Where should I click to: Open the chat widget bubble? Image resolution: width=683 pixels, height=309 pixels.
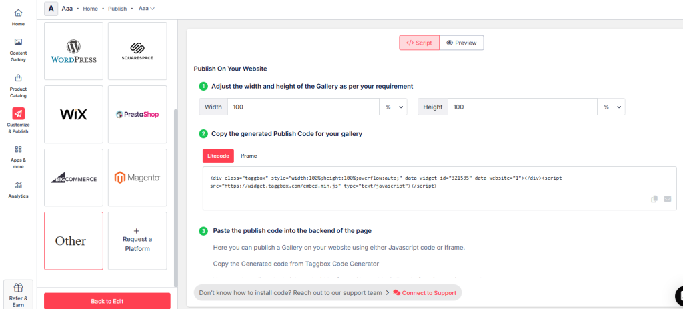pos(680,296)
